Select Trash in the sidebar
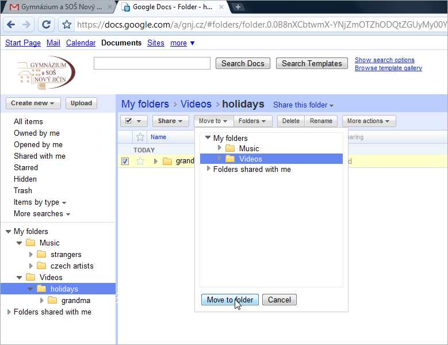 (23, 190)
